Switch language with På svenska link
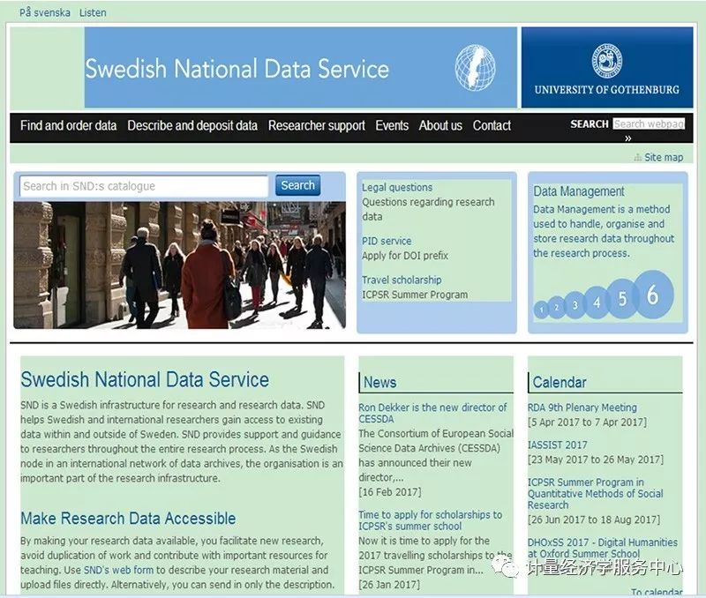Viewport: 706px width, 598px height. 45,12
